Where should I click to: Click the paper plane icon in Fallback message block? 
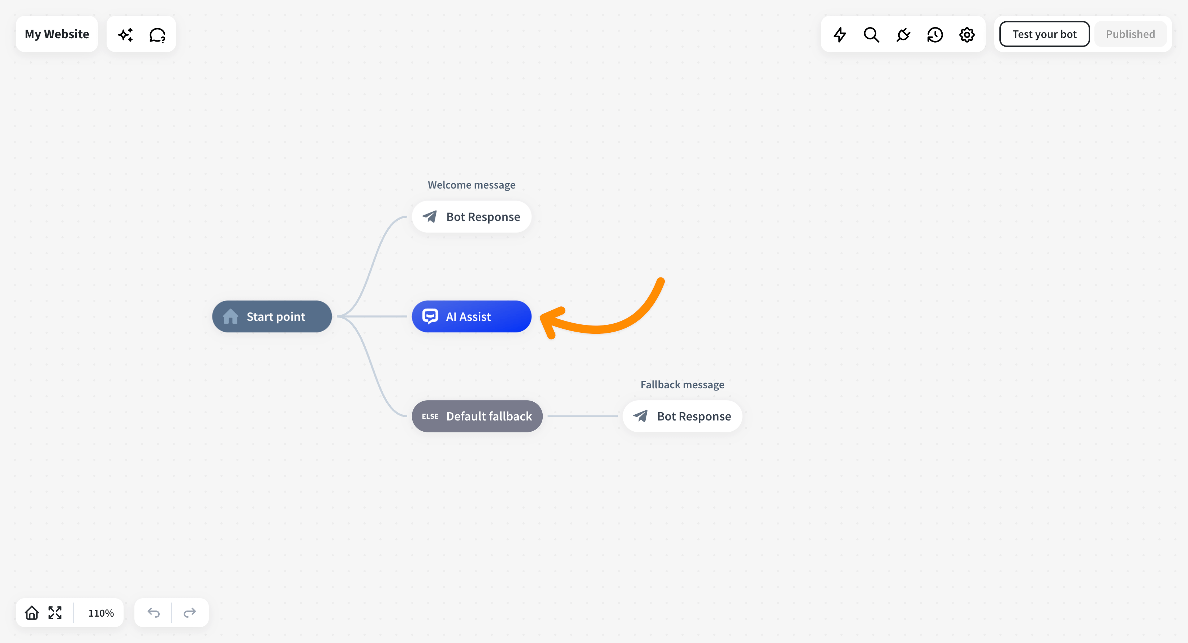coord(641,416)
